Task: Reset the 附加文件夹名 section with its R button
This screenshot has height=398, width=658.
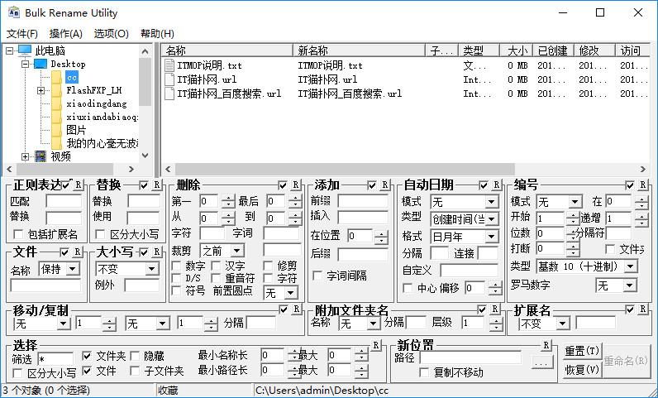Action: tap(495, 309)
